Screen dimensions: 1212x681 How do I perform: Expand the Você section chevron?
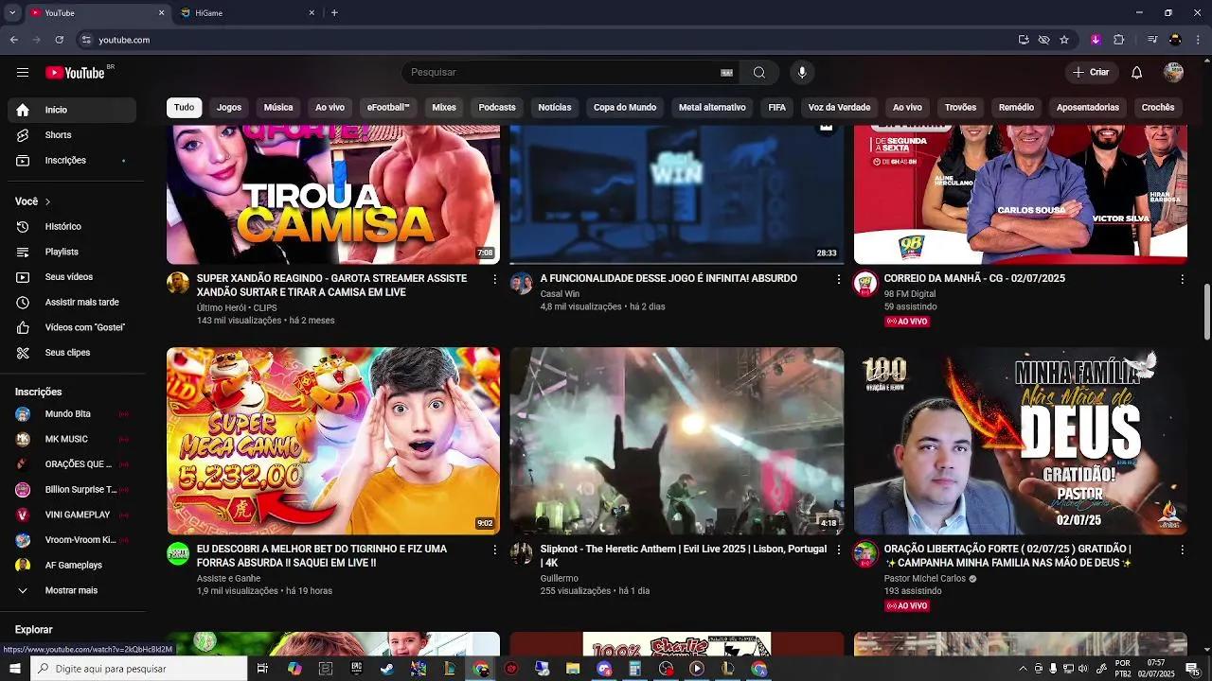pos(47,201)
